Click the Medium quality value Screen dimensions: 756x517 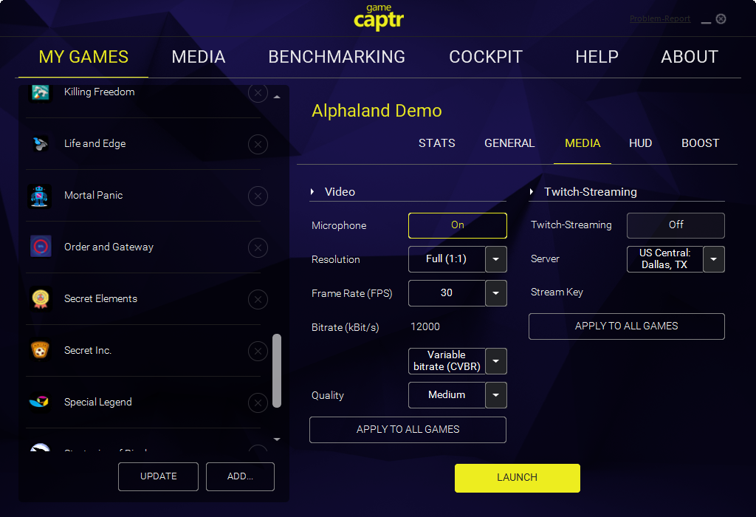(447, 394)
